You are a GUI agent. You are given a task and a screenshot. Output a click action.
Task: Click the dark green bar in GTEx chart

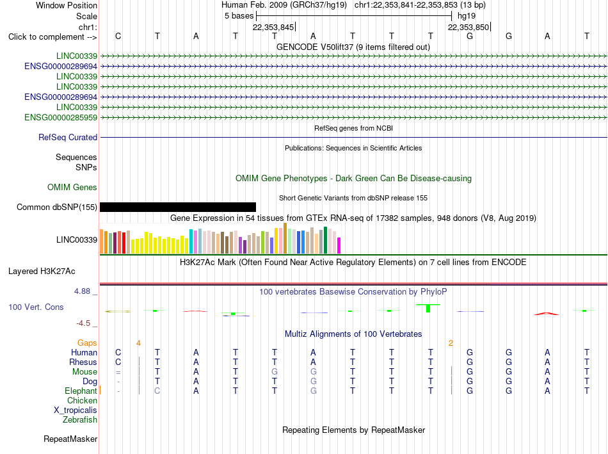point(326,240)
